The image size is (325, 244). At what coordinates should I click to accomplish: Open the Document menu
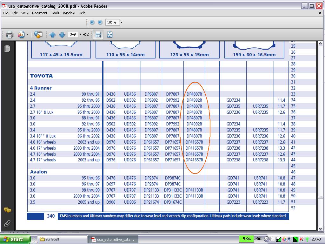(40, 13)
